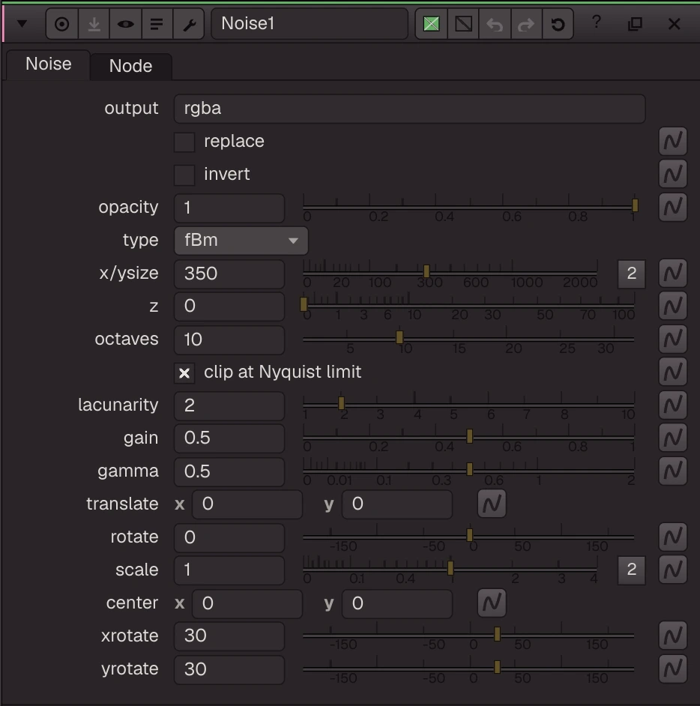Click the x/ysize slider handle
700x706 pixels.
coord(426,271)
